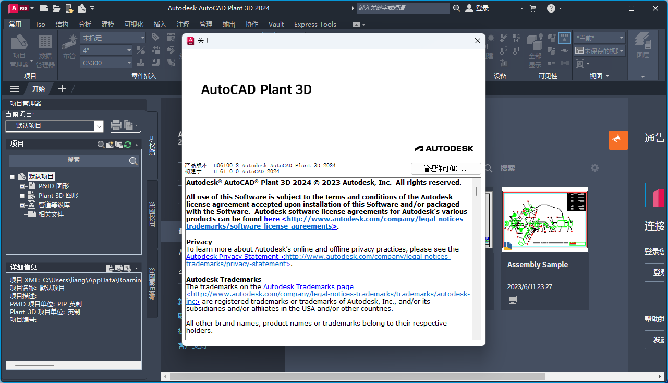Close the 关于 dialog
The image size is (668, 383).
click(477, 40)
